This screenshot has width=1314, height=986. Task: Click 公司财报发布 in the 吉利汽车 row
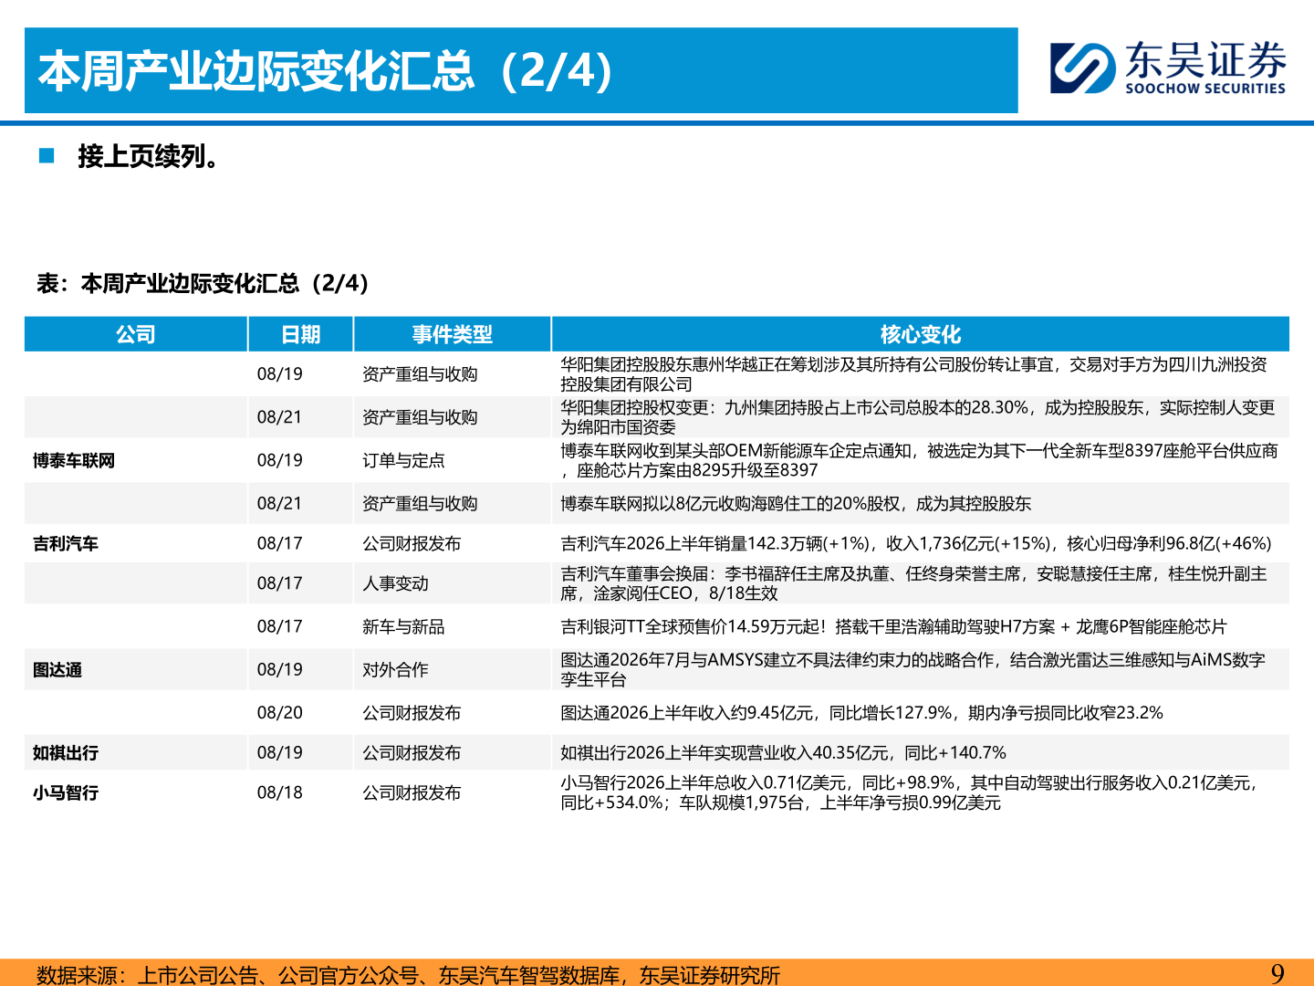pos(412,544)
